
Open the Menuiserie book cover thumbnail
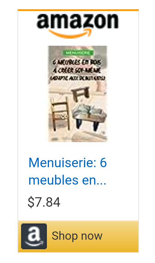pyautogui.click(x=77, y=94)
